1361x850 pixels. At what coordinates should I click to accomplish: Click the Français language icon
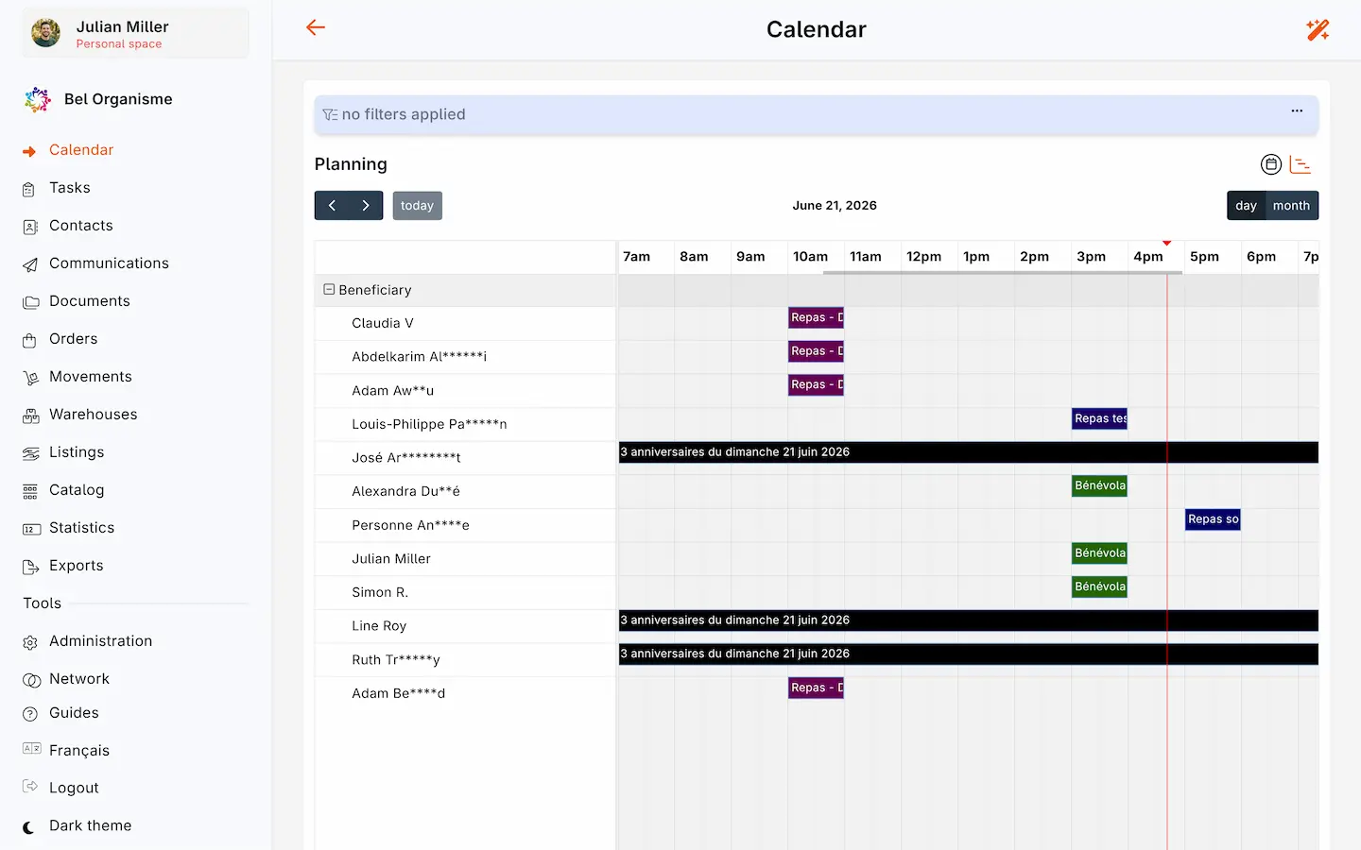click(31, 748)
